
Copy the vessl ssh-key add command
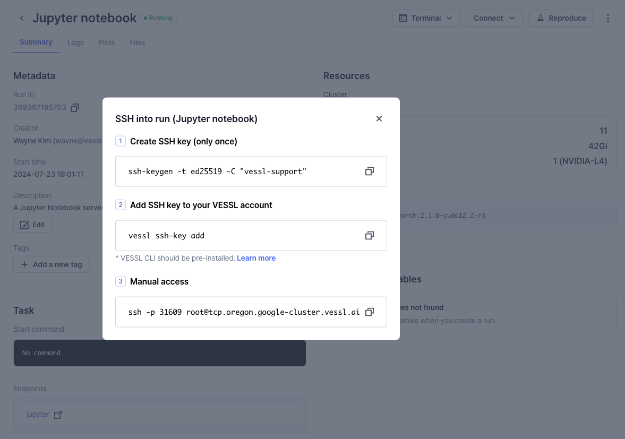click(369, 236)
